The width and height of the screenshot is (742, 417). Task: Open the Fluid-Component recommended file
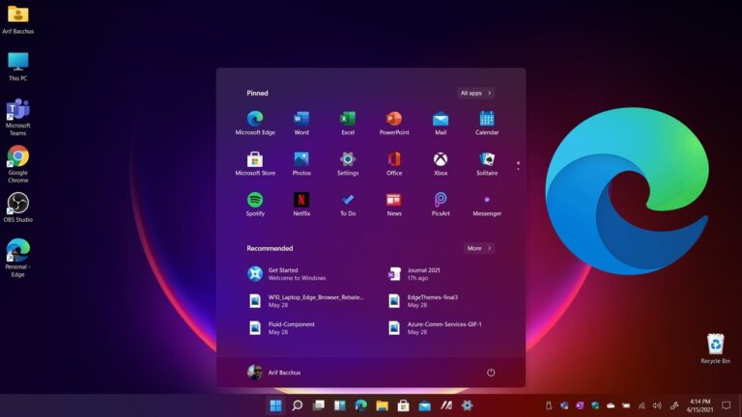tap(281, 328)
